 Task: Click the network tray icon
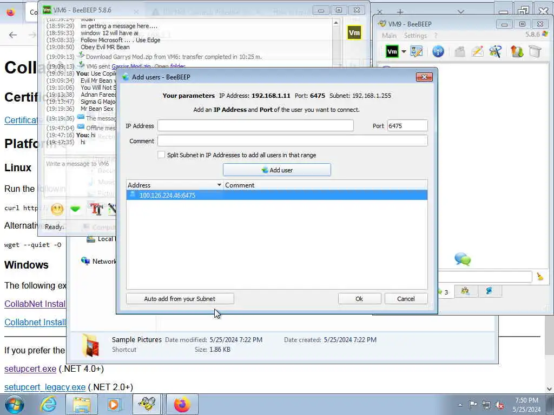pyautogui.click(x=486, y=405)
